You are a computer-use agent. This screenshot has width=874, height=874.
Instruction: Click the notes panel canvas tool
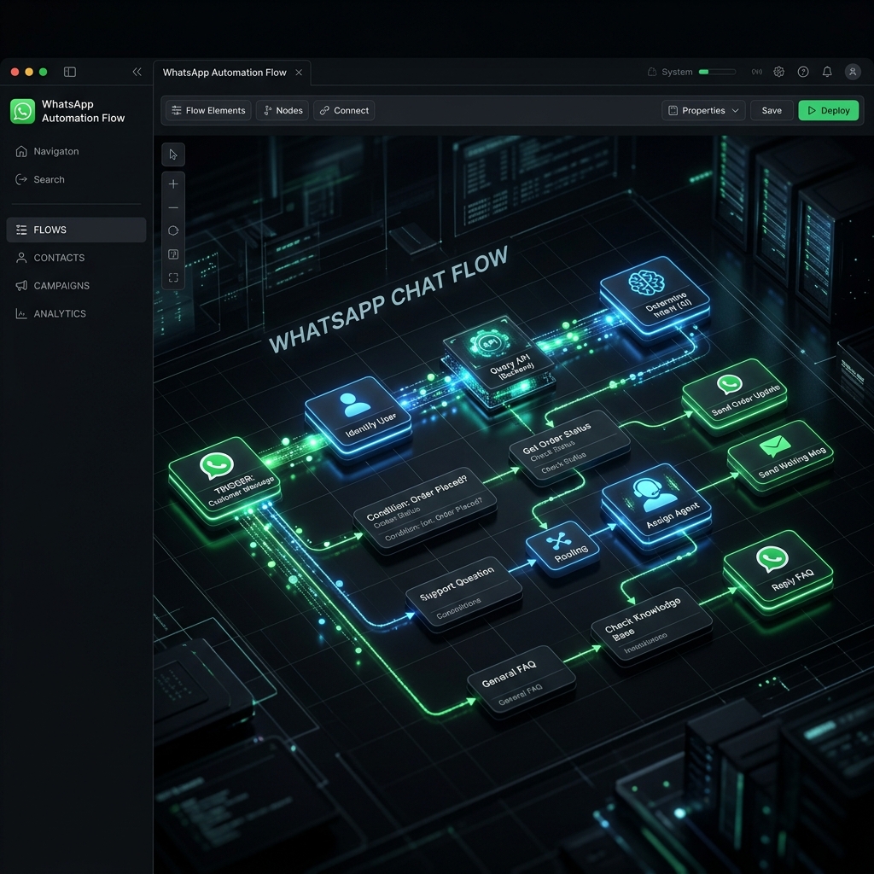coord(173,254)
